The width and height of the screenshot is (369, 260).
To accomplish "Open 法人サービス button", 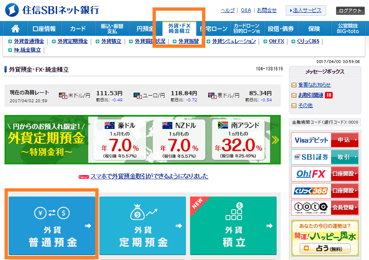I will coord(306,10).
